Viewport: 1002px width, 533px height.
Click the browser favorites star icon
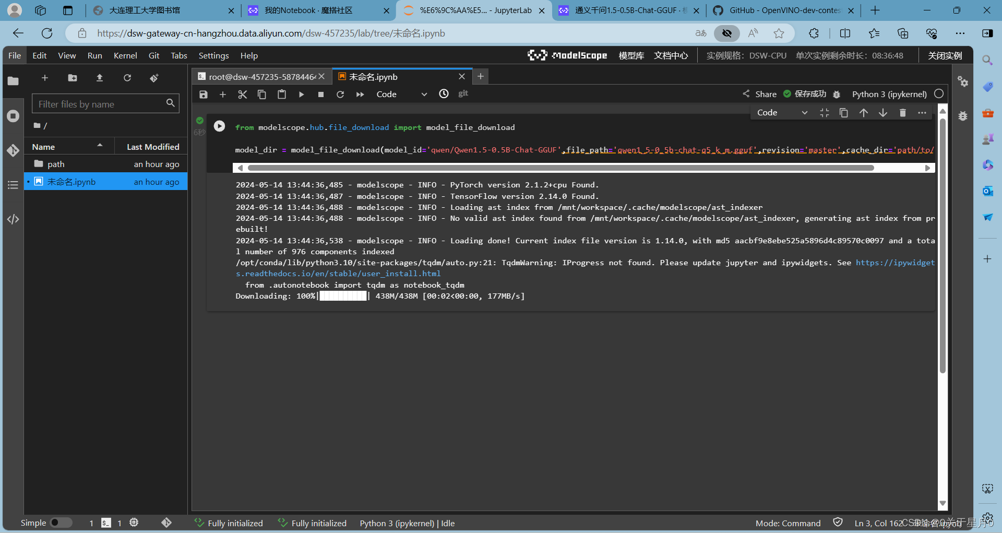tap(779, 33)
